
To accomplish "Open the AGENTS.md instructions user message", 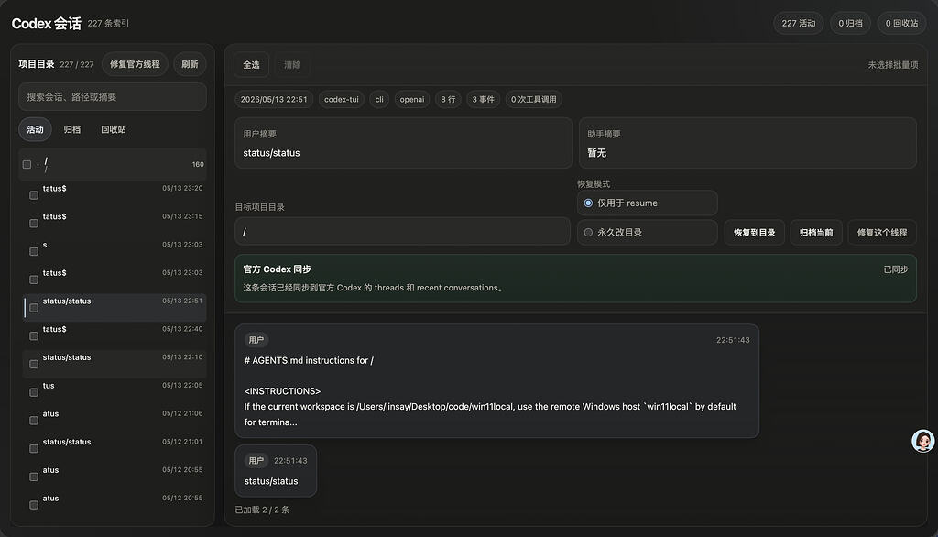I will [x=497, y=381].
